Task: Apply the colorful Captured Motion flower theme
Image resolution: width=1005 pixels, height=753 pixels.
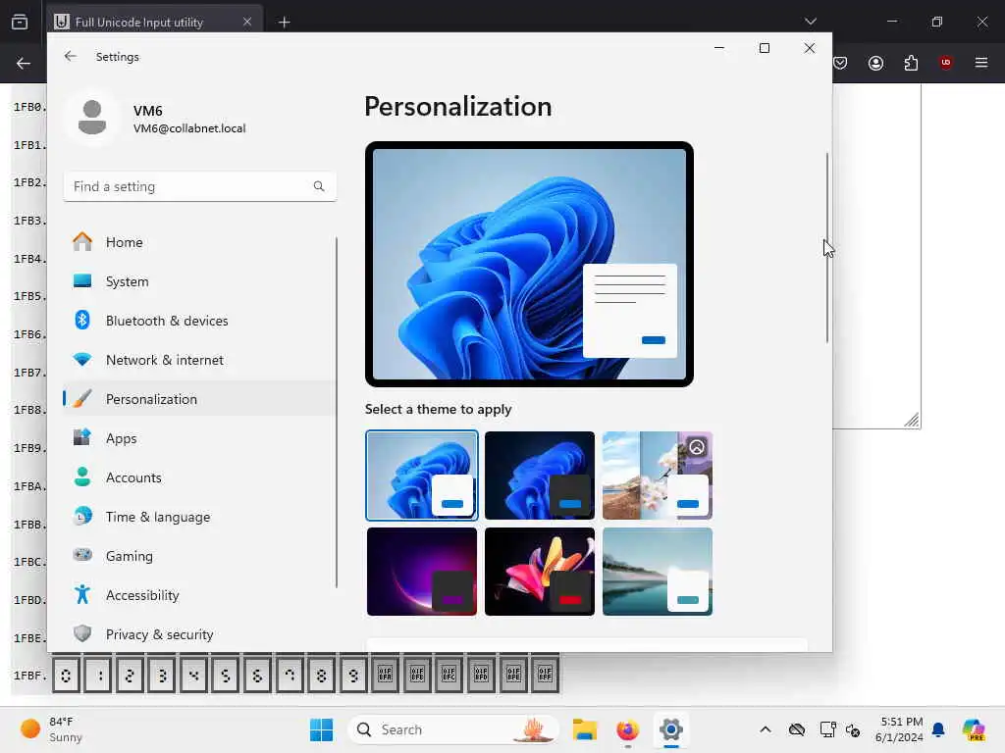Action: pyautogui.click(x=539, y=572)
